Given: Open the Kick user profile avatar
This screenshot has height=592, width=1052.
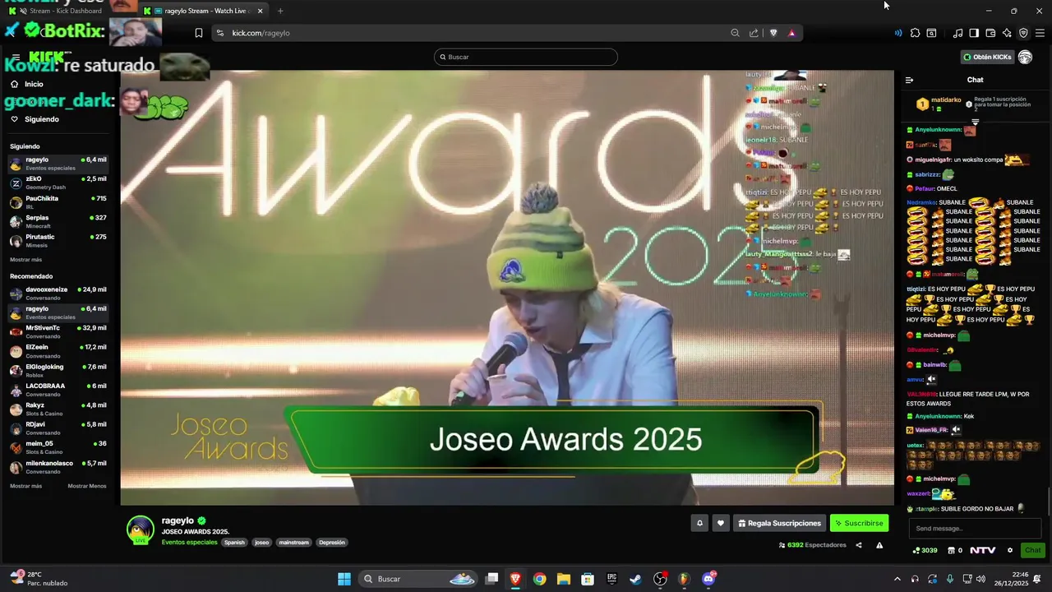Looking at the screenshot, I should click(x=1025, y=57).
